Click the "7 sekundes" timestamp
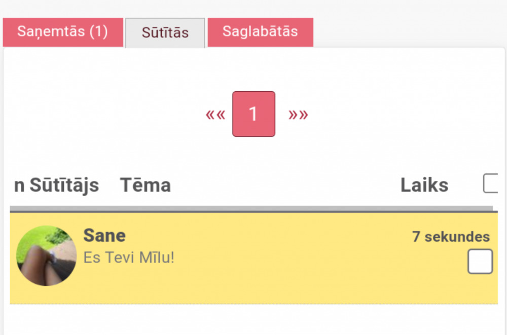Viewport: 507px width, 335px height. point(451,237)
